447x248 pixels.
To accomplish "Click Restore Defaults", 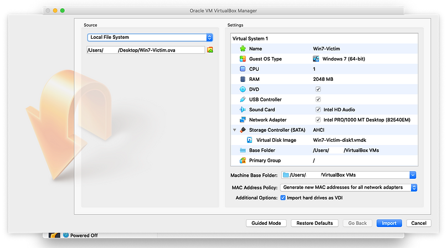I will pyautogui.click(x=315, y=223).
